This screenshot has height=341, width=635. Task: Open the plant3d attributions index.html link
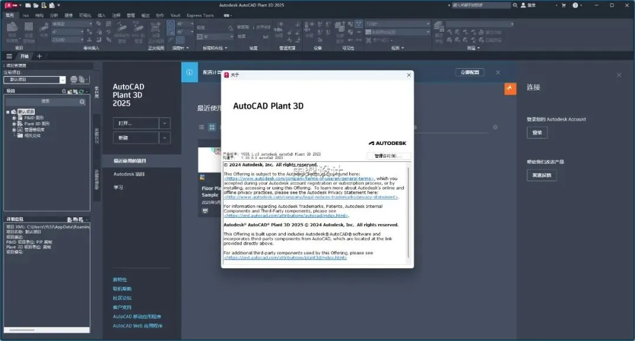click(x=286, y=258)
